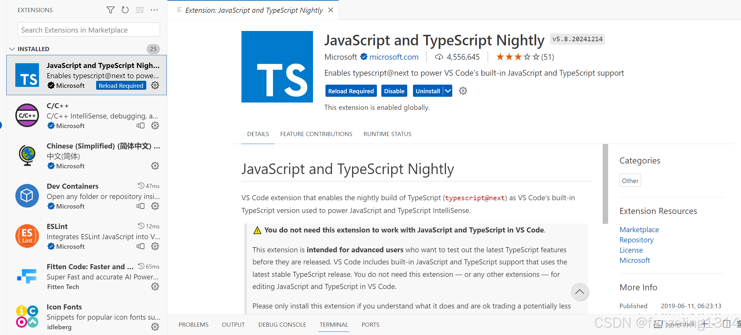
Task: Click the Dev Containers 47ms activation time
Action: (149, 186)
